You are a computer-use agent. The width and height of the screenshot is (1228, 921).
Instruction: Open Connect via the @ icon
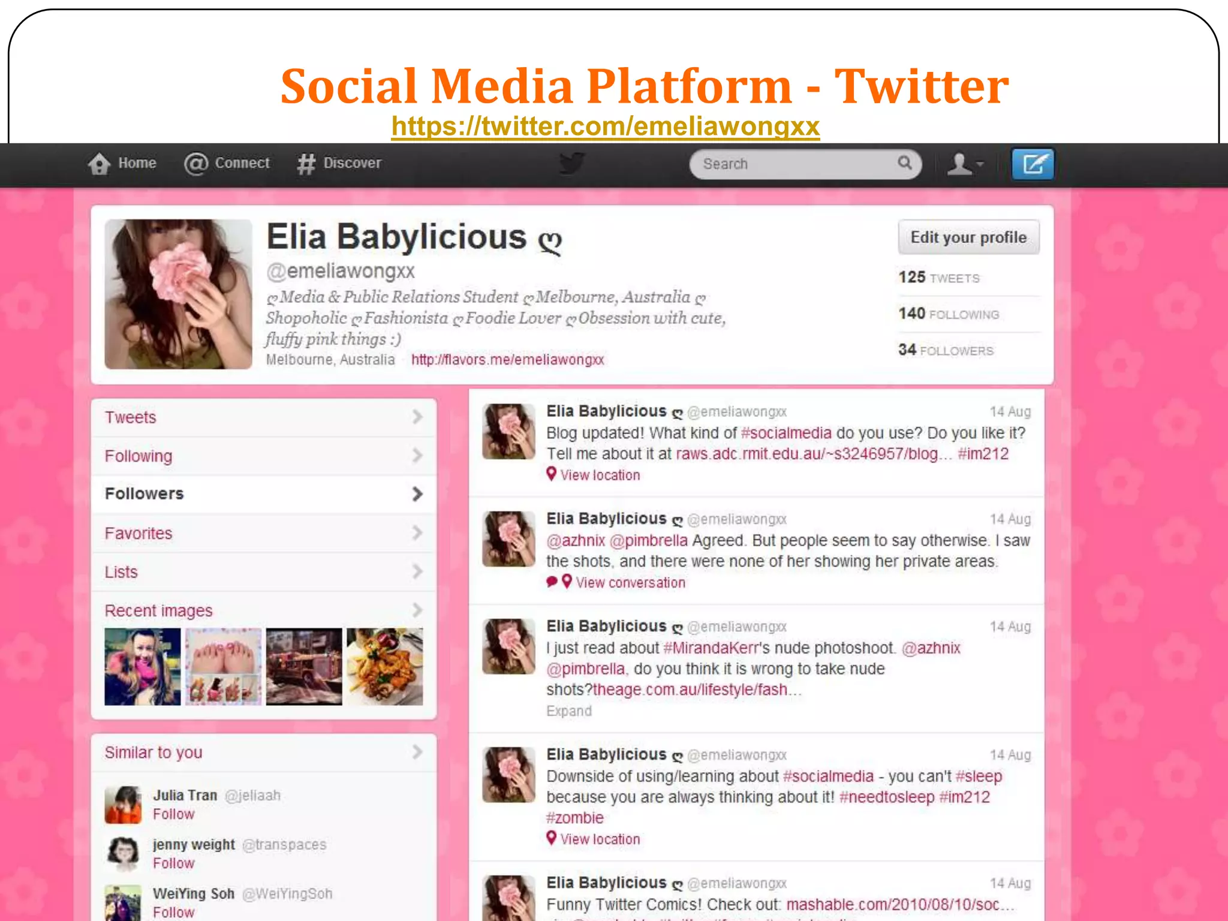tap(195, 163)
